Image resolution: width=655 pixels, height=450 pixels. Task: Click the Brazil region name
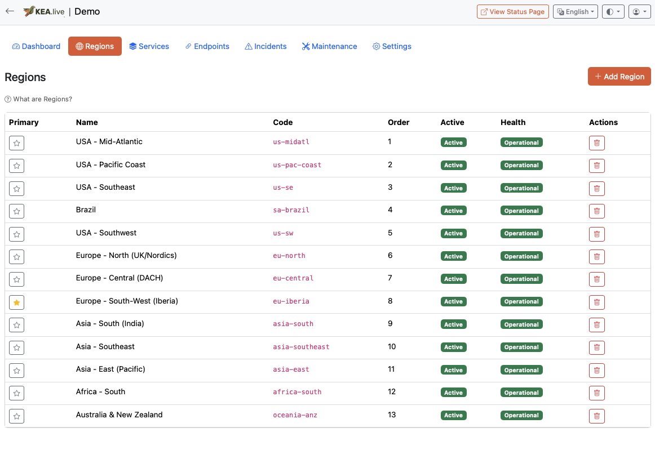click(x=86, y=210)
